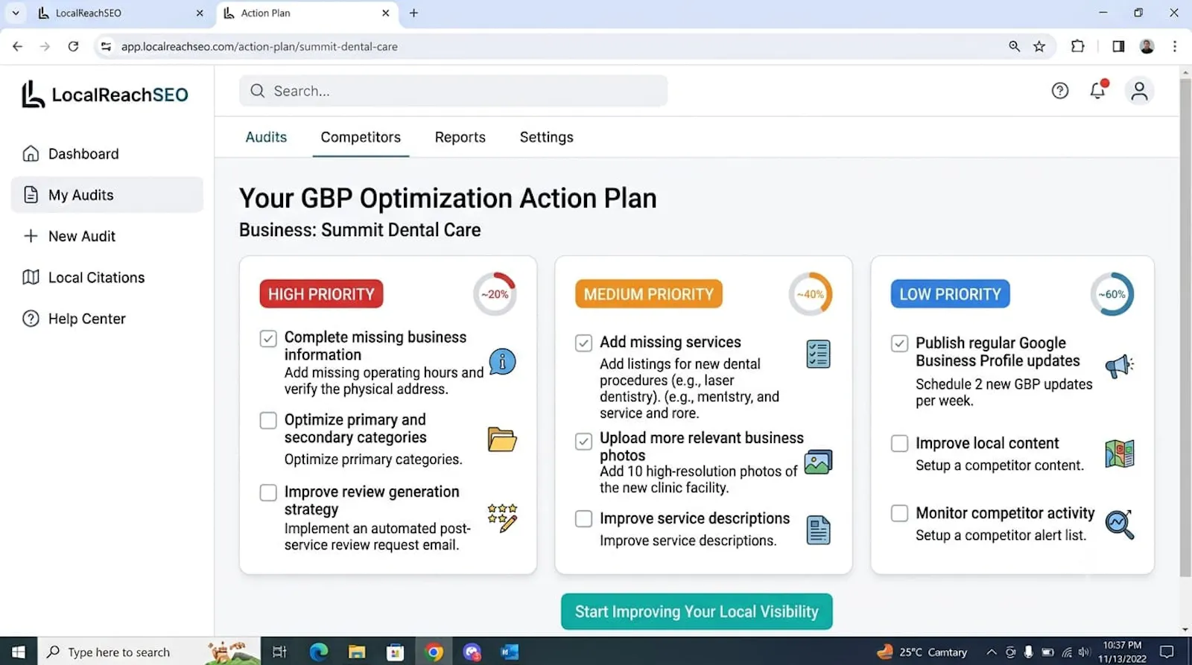Click the MEDIUM PRIORITY badge
This screenshot has width=1192, height=665.
[x=648, y=294]
